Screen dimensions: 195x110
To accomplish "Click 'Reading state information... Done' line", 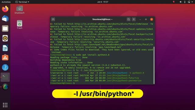I will pyautogui.click(x=71, y=62).
